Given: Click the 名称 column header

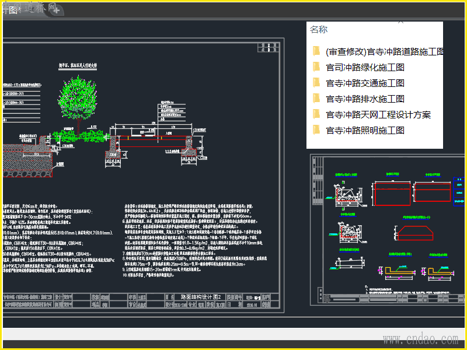Looking at the screenshot, I should pos(319,30).
